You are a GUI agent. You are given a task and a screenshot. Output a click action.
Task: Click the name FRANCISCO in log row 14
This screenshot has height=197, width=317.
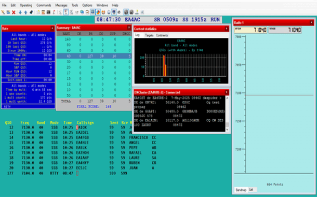(x=138, y=137)
